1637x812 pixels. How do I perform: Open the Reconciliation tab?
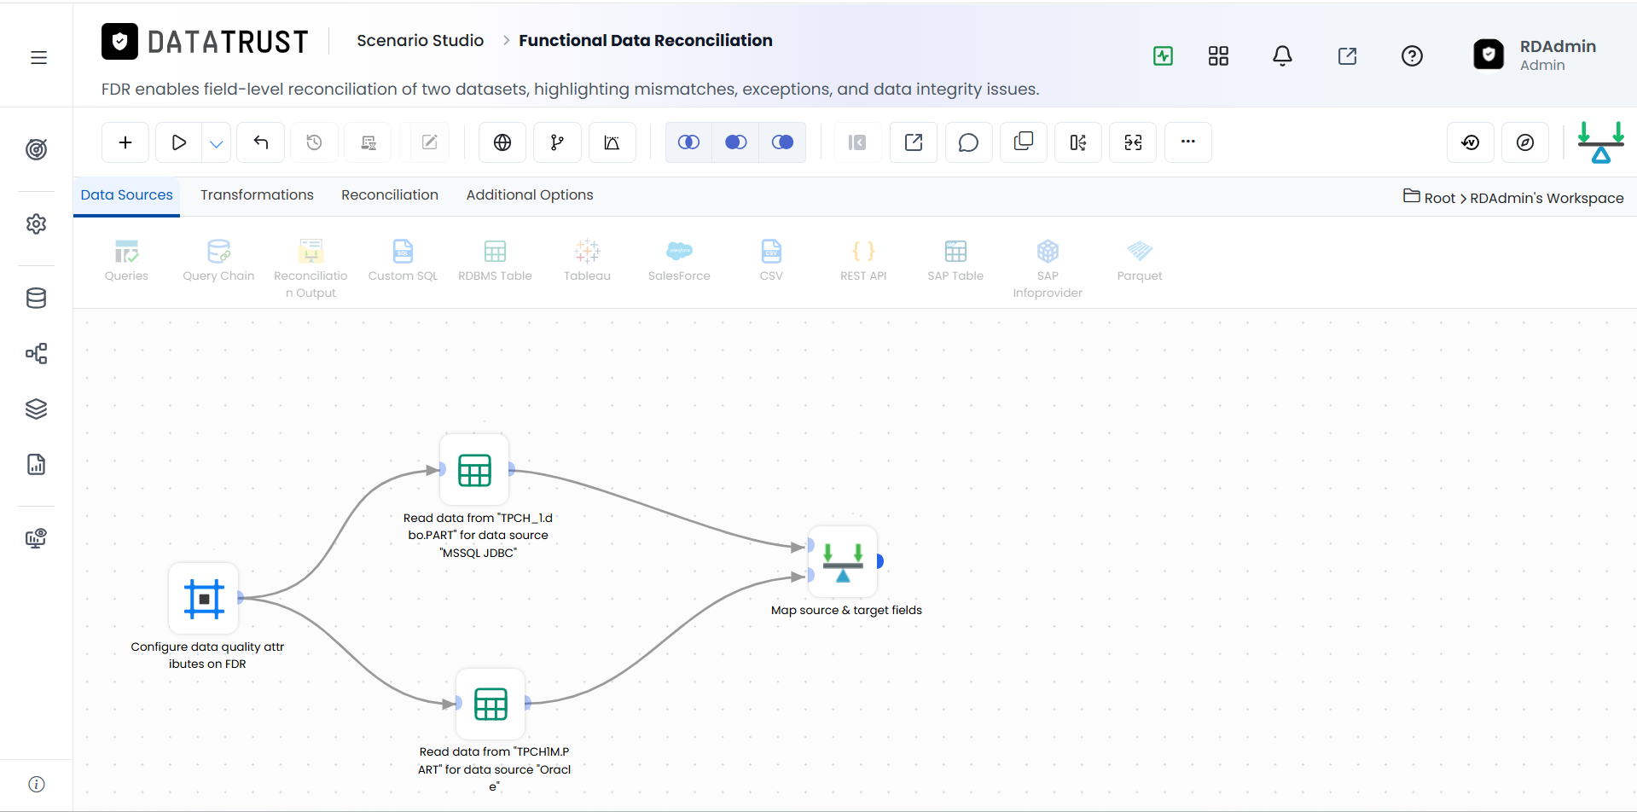(390, 195)
